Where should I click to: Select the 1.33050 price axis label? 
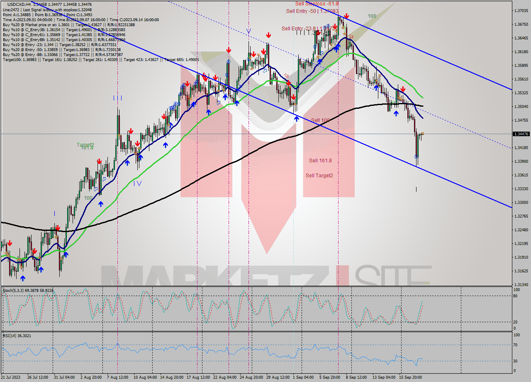click(521, 202)
